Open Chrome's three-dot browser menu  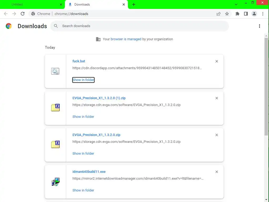(x=263, y=14)
